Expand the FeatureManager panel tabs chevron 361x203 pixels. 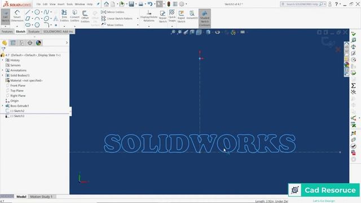point(67,43)
